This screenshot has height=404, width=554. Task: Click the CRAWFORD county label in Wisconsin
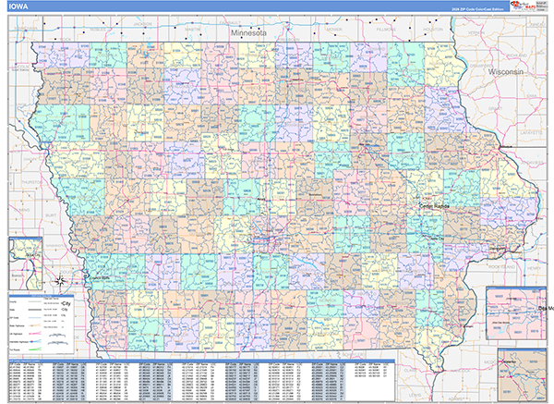481,66
